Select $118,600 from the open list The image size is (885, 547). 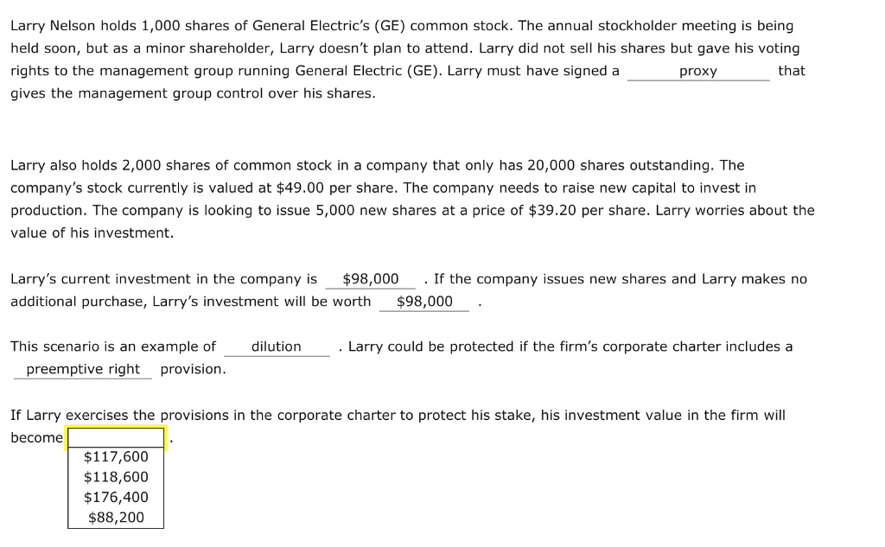(x=116, y=477)
